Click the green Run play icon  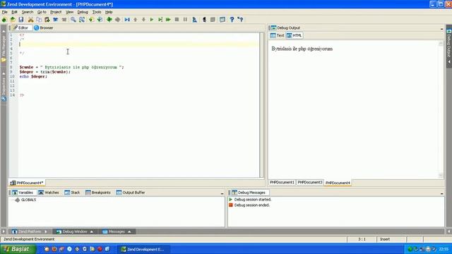pos(152,20)
